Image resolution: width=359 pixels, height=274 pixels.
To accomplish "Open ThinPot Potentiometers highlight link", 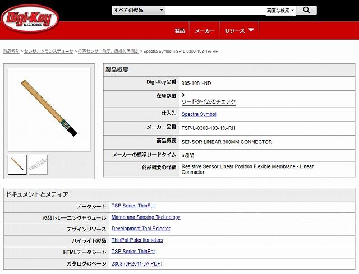I will point(137,240).
